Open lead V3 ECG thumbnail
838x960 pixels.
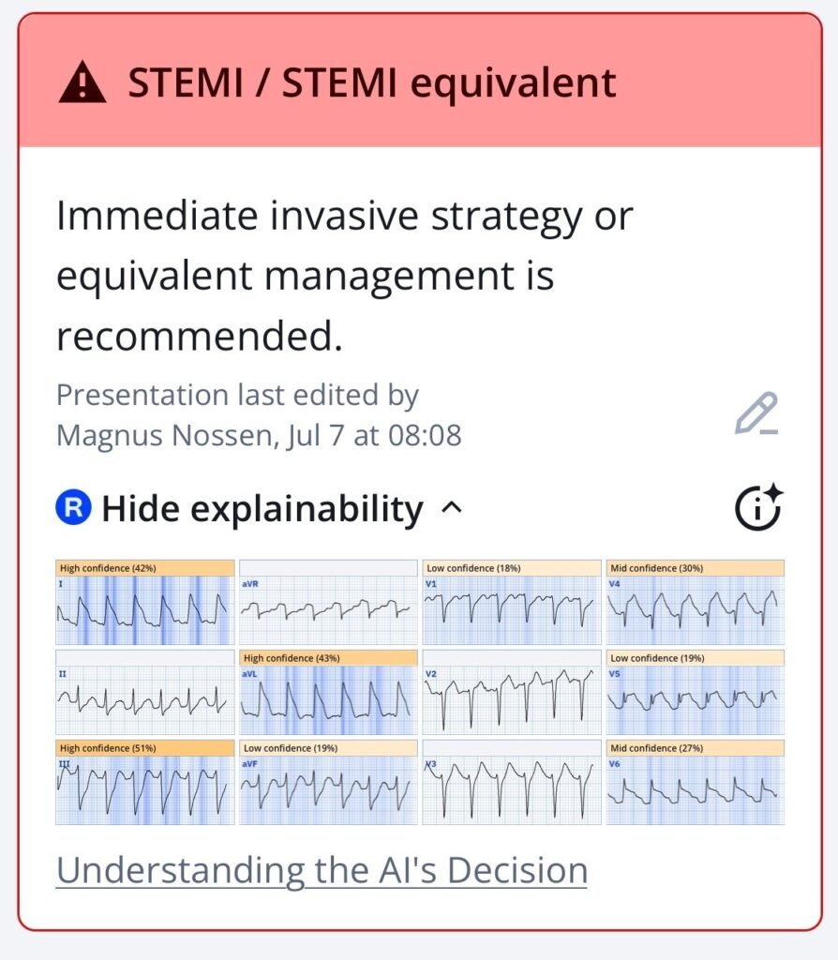[512, 782]
